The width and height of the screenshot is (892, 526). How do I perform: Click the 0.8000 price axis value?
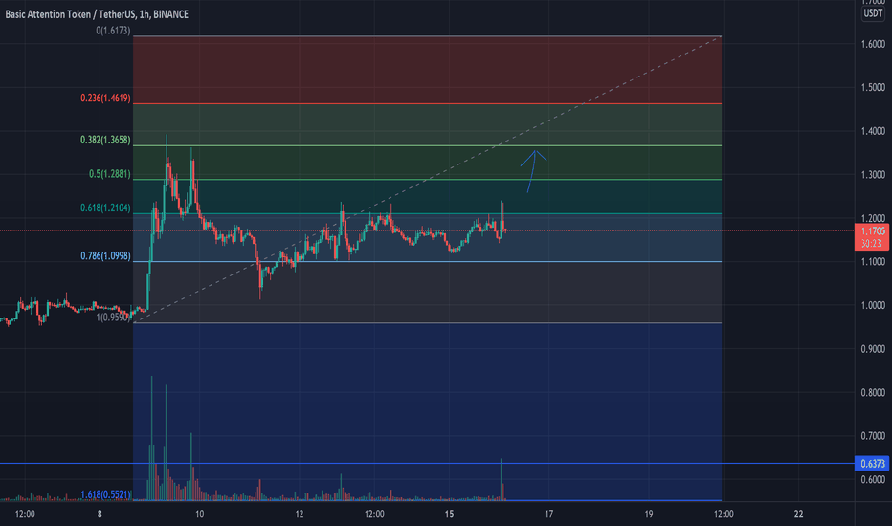[x=873, y=393]
